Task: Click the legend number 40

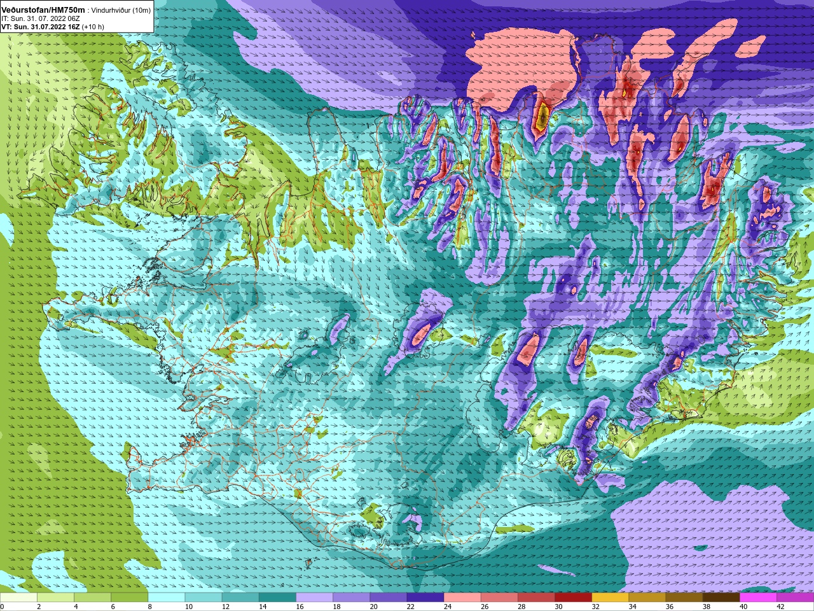Action: point(743,607)
